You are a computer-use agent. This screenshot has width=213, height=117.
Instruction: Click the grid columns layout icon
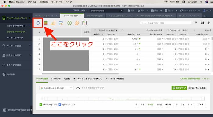[202, 23]
